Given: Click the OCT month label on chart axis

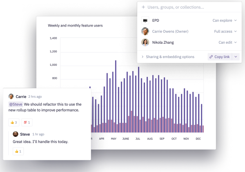Looking at the screenshot, I should [174, 138].
